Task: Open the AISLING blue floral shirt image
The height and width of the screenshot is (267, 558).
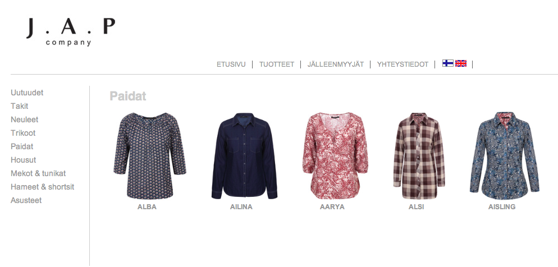Action: (505, 156)
